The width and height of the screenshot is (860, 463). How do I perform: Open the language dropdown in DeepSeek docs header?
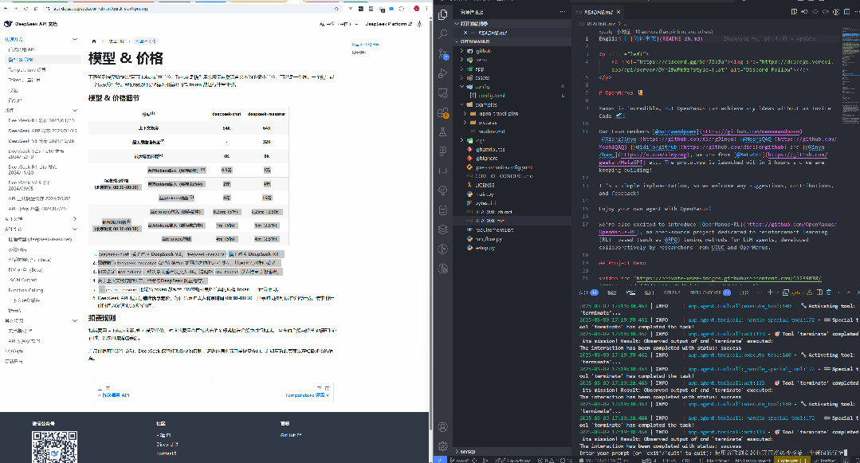pyautogui.click(x=339, y=24)
